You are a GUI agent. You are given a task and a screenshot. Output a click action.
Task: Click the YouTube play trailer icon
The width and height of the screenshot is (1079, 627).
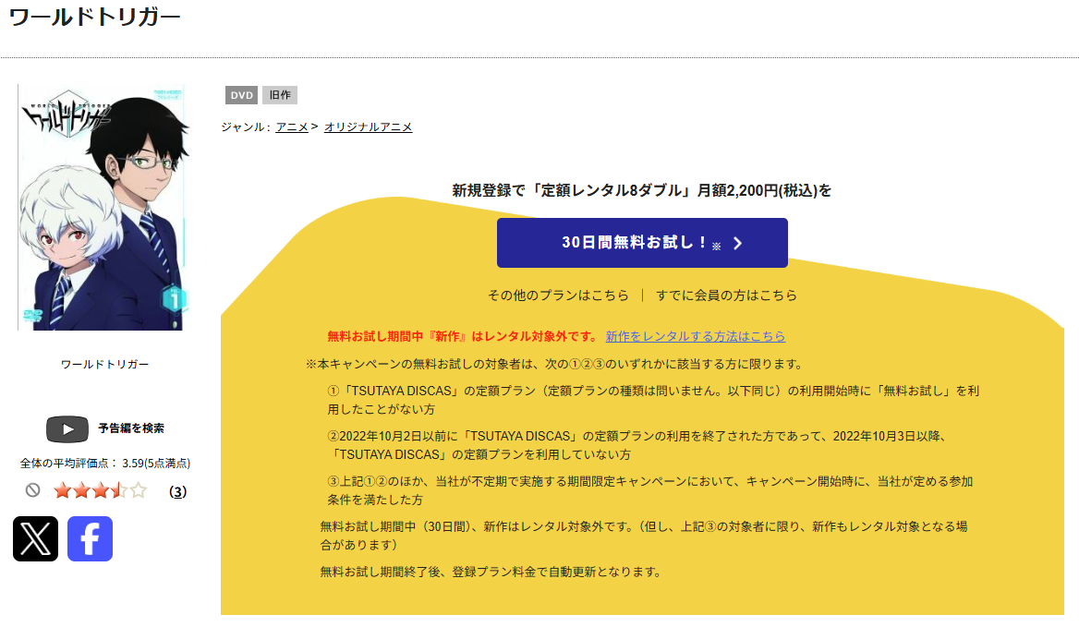67,429
